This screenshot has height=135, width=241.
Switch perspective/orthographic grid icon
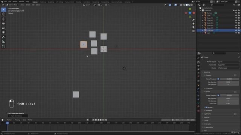193,31
